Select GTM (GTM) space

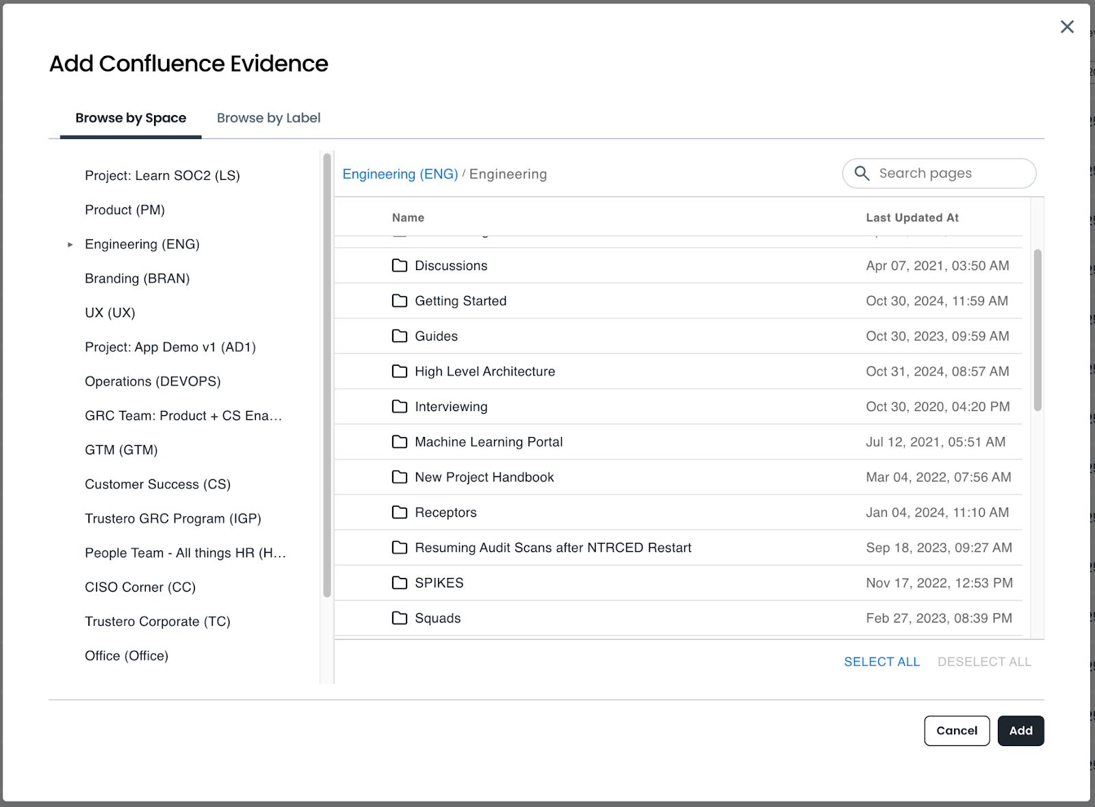point(121,450)
